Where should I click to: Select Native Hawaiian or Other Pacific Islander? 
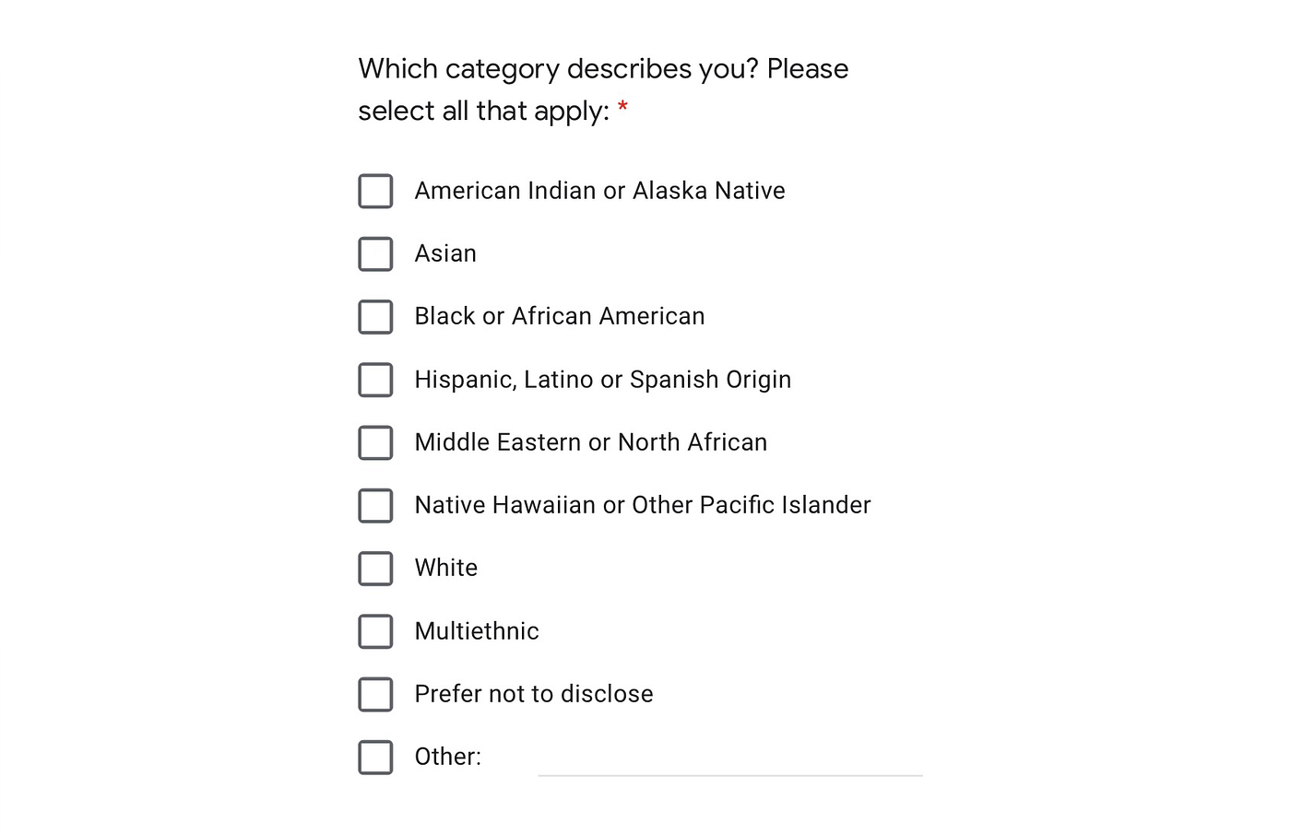375,505
